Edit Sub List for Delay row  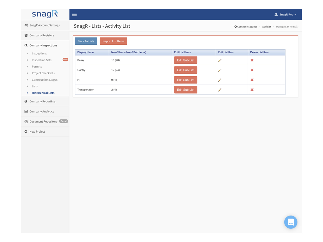(185, 60)
